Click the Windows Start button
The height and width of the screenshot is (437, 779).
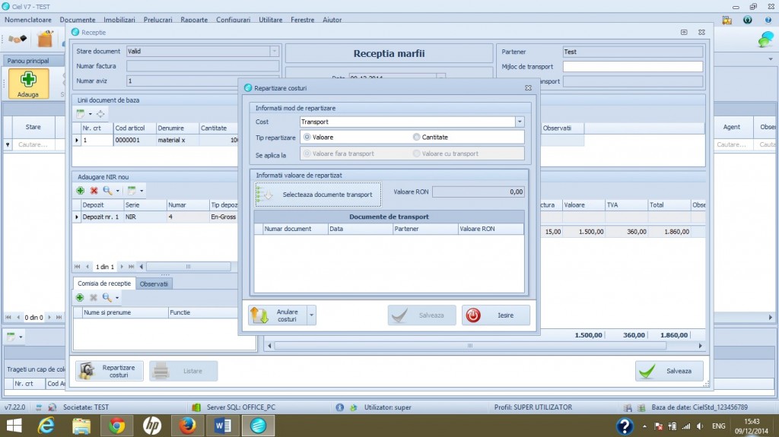tap(14, 426)
